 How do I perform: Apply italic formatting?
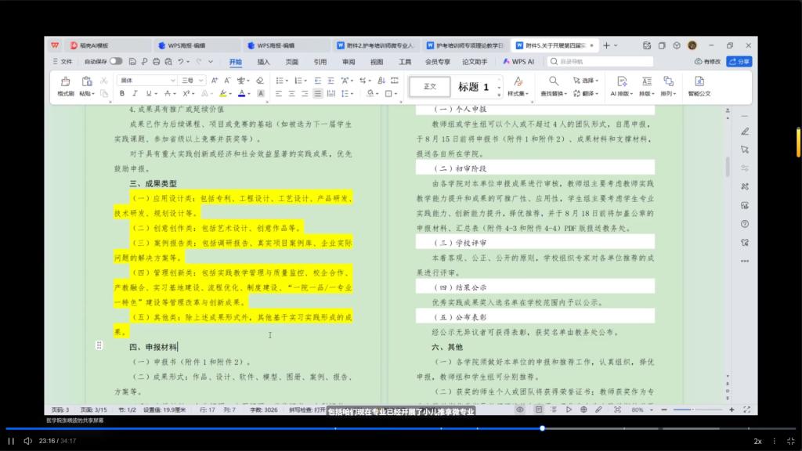pyautogui.click(x=135, y=94)
